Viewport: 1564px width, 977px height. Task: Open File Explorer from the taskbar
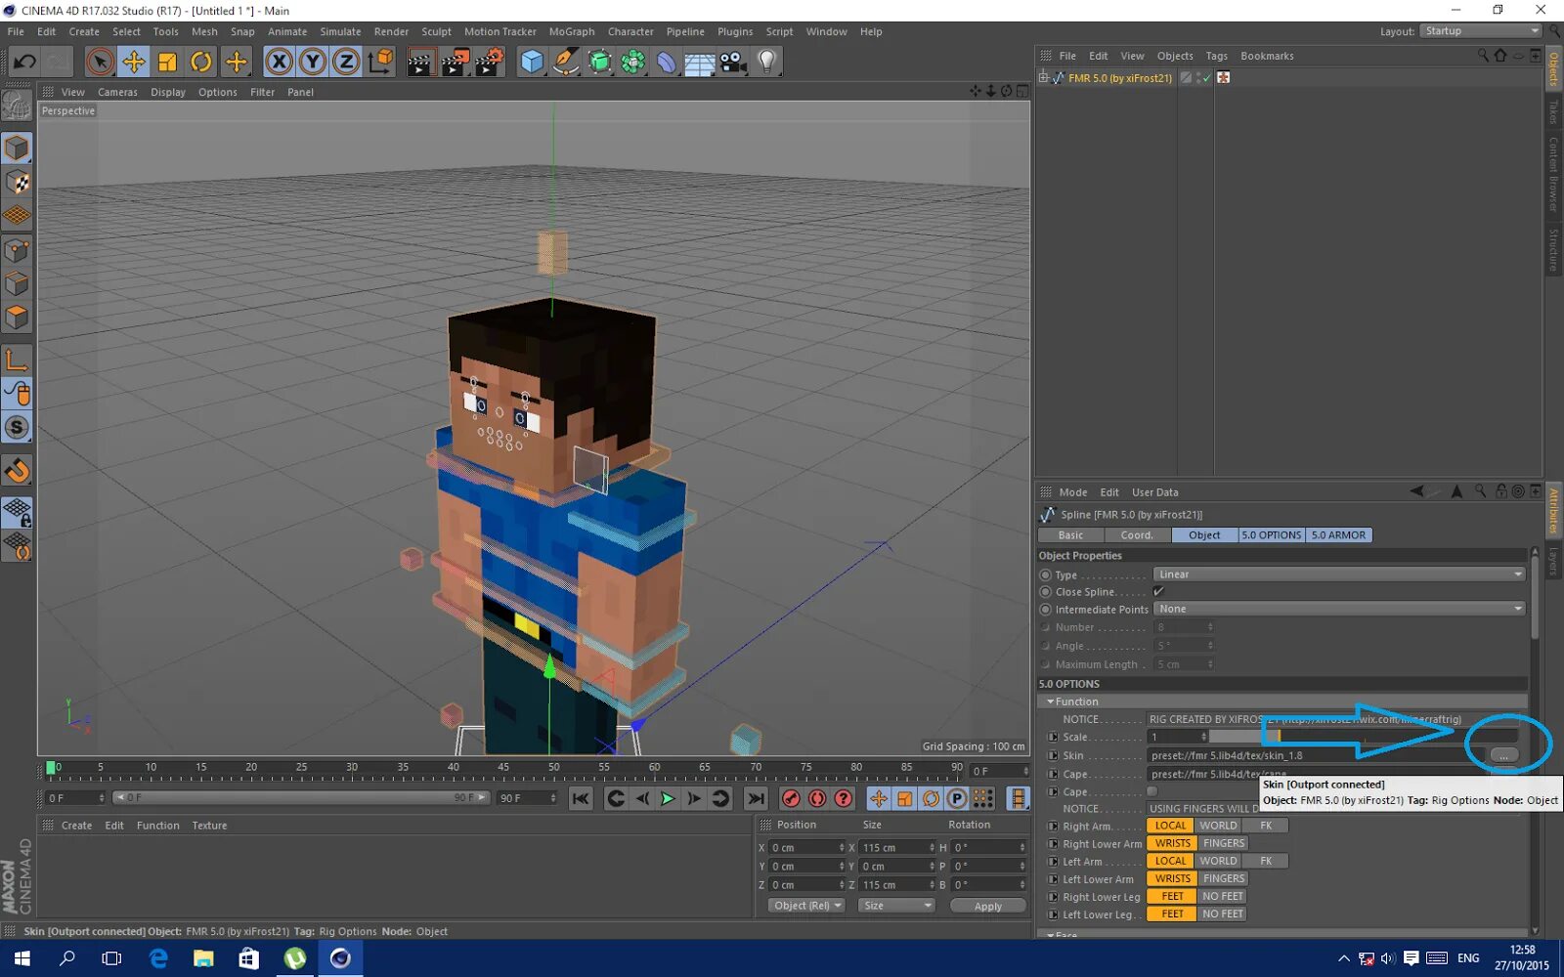[x=203, y=958]
